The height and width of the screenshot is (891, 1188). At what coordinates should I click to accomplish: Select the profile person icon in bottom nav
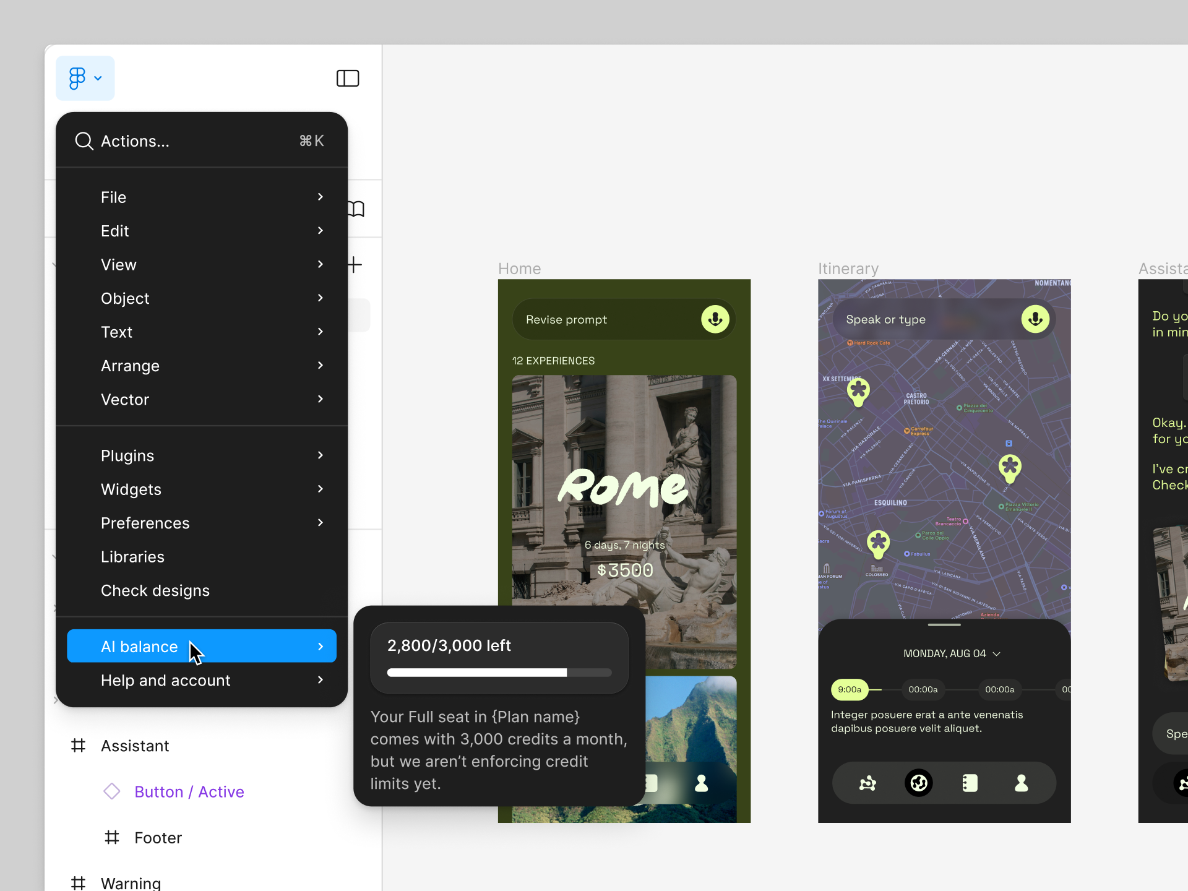pyautogui.click(x=1021, y=782)
